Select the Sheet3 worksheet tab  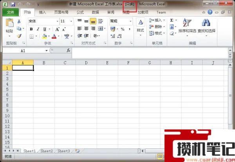(x=64, y=151)
